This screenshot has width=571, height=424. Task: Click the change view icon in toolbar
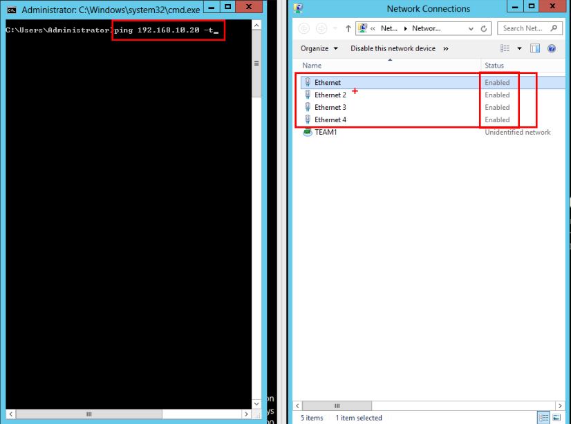505,48
